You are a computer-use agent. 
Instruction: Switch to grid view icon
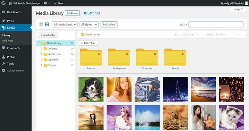click(47, 24)
